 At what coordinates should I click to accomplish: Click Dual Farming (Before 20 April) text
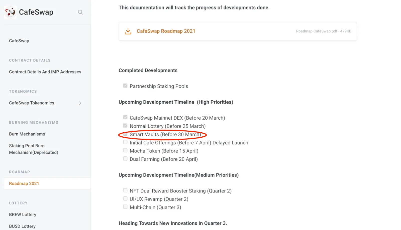click(x=164, y=159)
